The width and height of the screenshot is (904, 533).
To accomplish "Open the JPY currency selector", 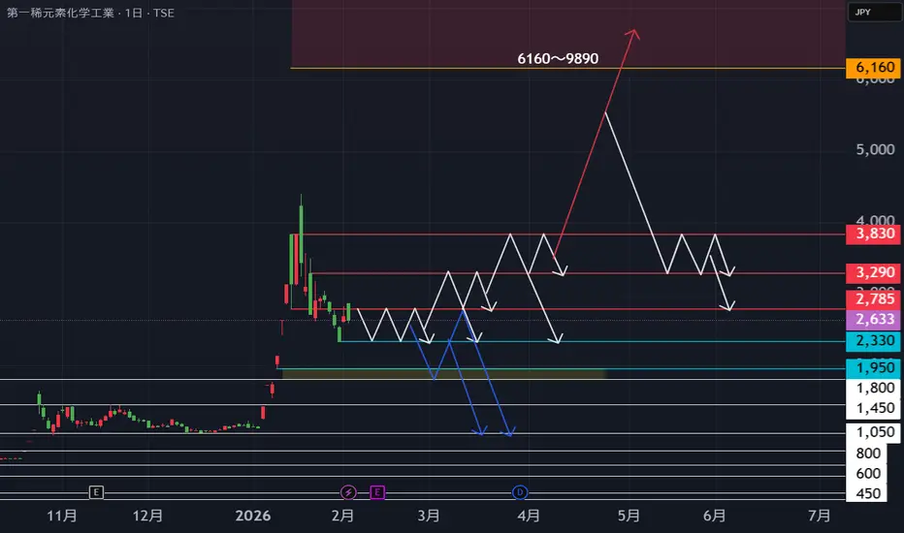I will [874, 12].
